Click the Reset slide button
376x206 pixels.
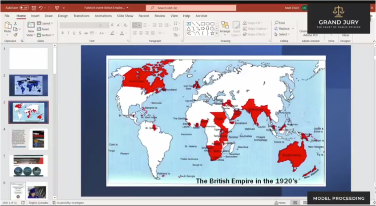point(43,29)
